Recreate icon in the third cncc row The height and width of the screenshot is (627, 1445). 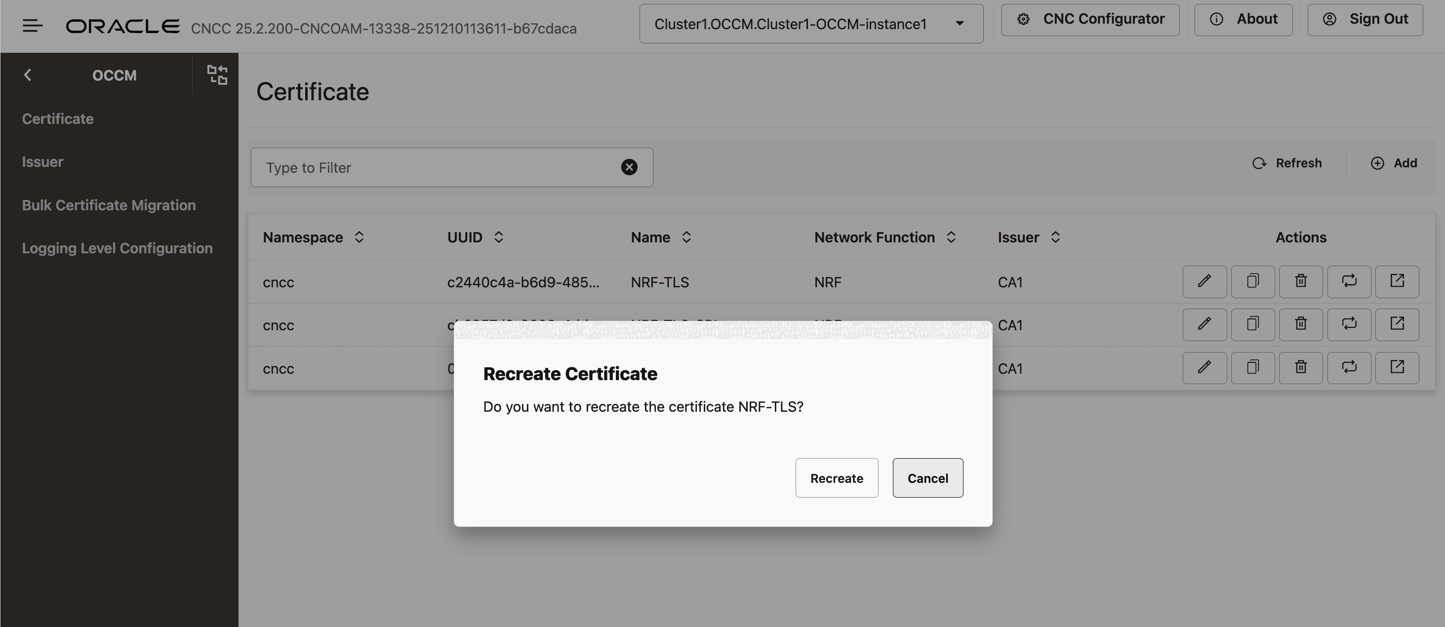(1349, 368)
